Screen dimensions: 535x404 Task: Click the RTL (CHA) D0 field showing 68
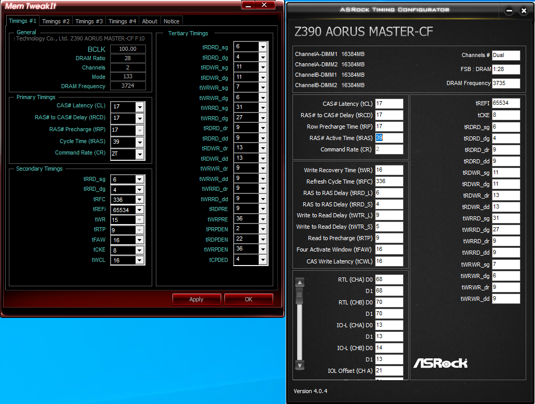(x=390, y=280)
